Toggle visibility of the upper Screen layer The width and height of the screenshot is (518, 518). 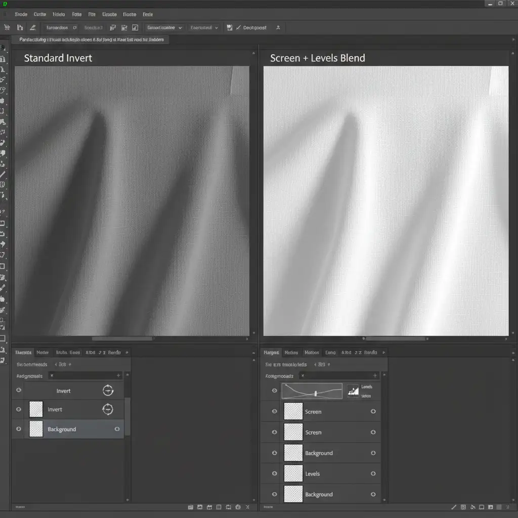[x=274, y=412]
